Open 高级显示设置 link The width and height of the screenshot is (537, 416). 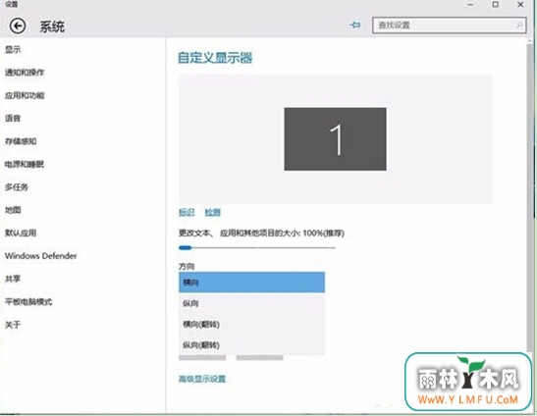(202, 379)
